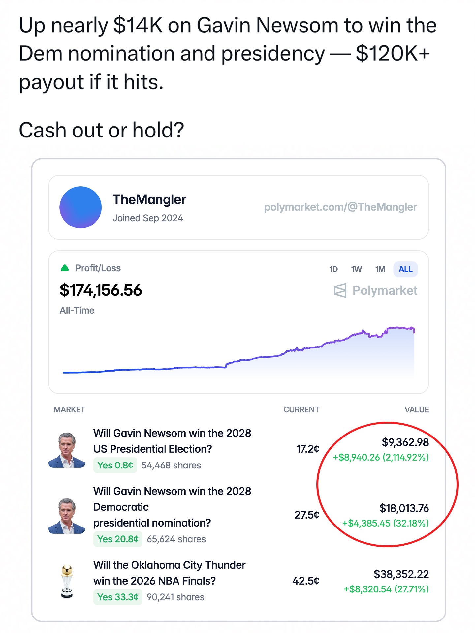Open the Newsom Democratic nomination market
475x633 pixels.
tap(172, 507)
